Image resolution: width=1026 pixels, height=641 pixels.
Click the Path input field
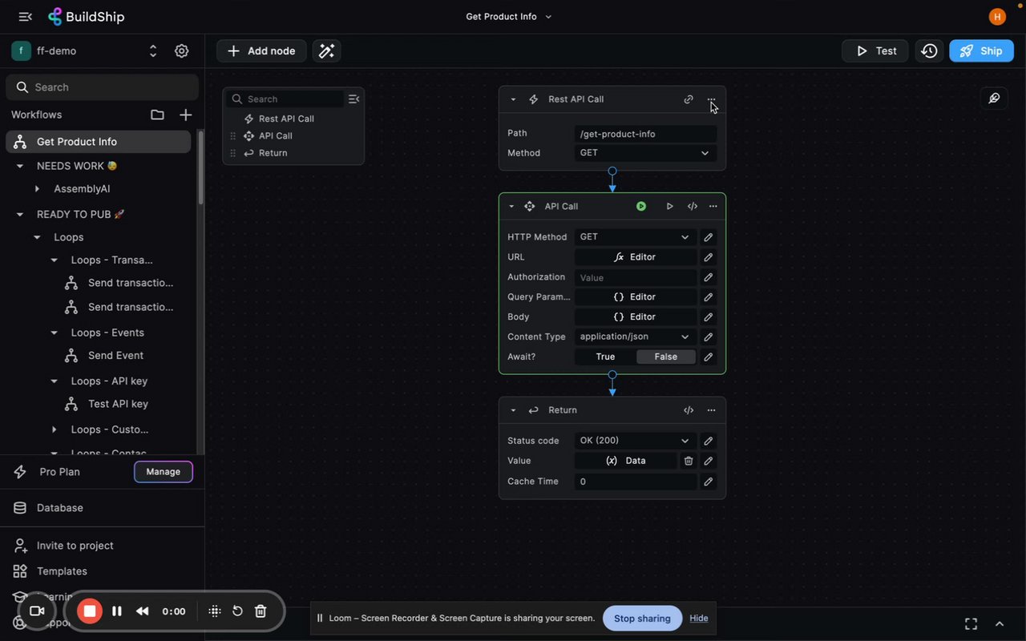click(644, 134)
